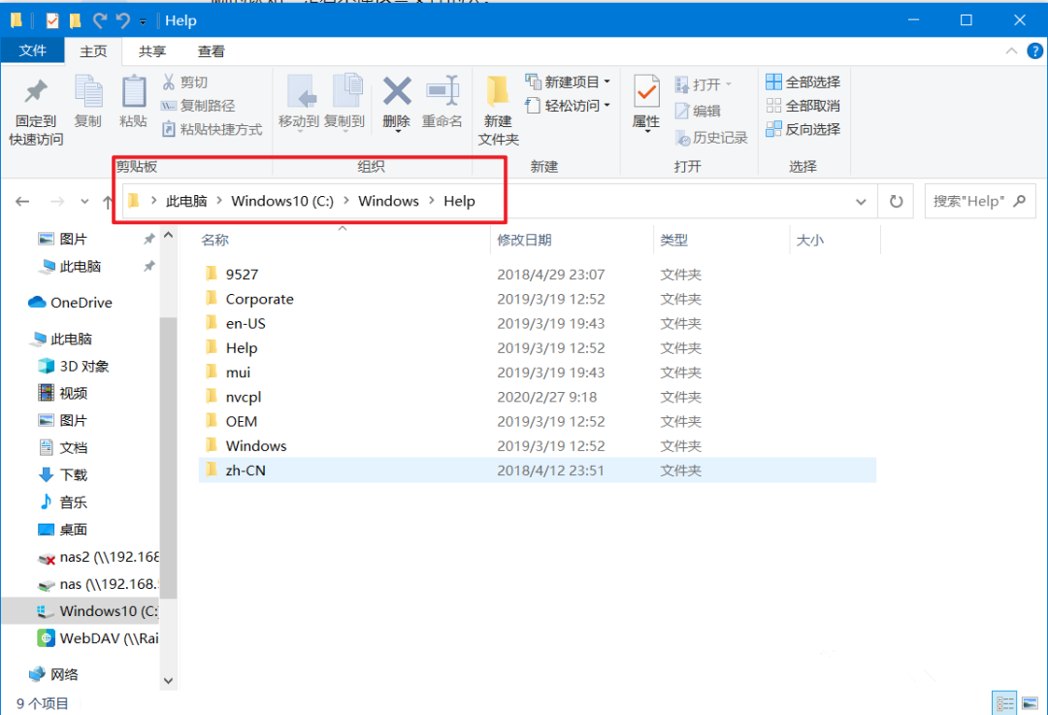1048x715 pixels.
Task: Click the back navigation arrow
Action: click(22, 201)
